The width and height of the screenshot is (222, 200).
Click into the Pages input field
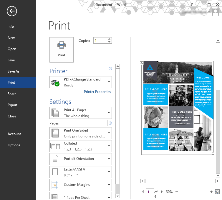tap(85, 123)
